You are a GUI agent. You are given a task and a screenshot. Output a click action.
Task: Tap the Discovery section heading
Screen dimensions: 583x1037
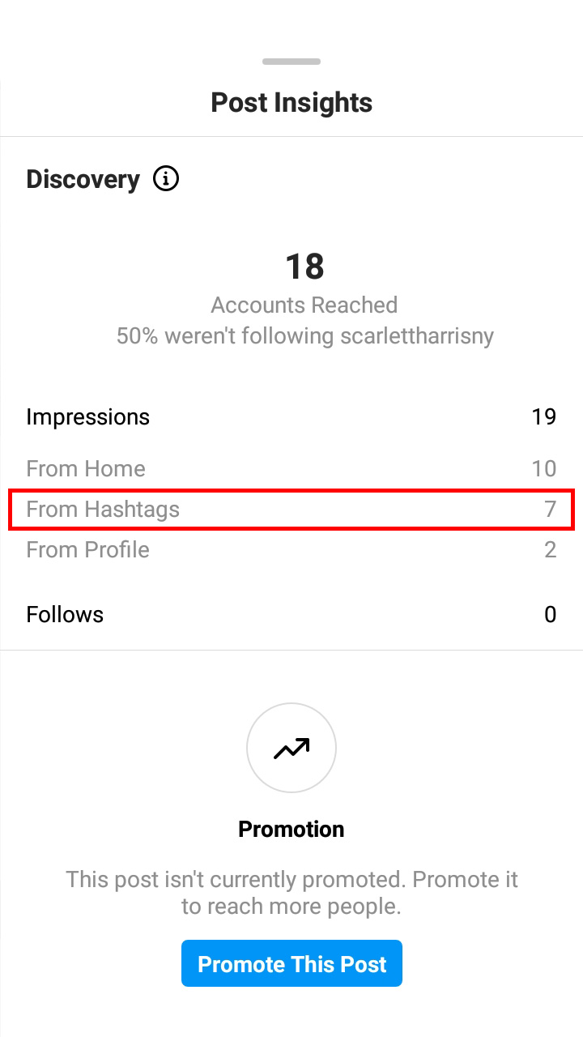83,179
